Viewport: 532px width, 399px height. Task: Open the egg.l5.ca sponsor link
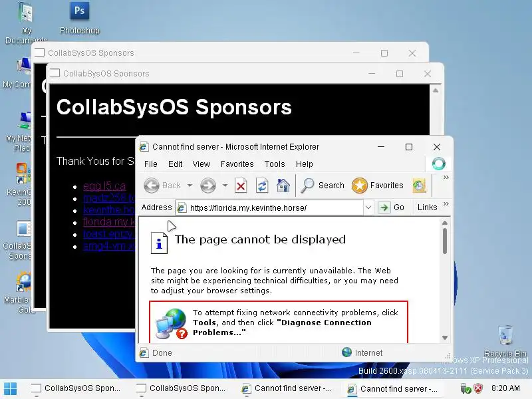pyautogui.click(x=104, y=186)
